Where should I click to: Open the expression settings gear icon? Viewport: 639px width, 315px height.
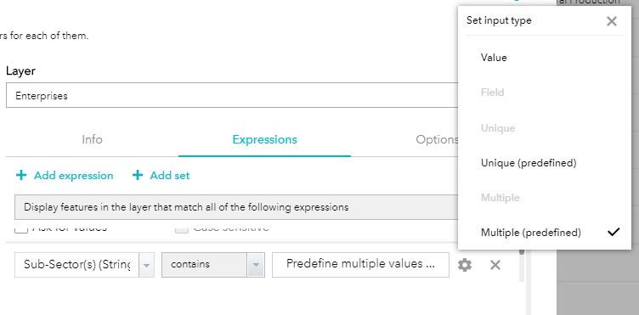[x=465, y=266]
